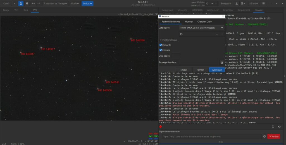Click the download-arrow save icon next to Enregistrer
This screenshot has width=286, height=145.
click(x=237, y=4)
